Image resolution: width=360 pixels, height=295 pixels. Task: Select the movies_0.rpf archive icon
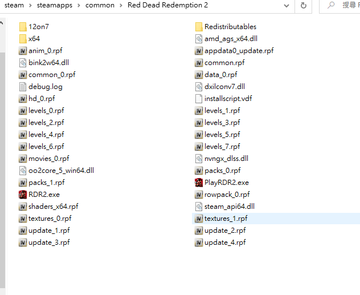pos(23,159)
